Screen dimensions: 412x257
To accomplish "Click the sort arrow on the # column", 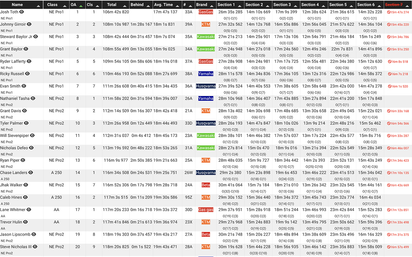I will coord(190,6).
